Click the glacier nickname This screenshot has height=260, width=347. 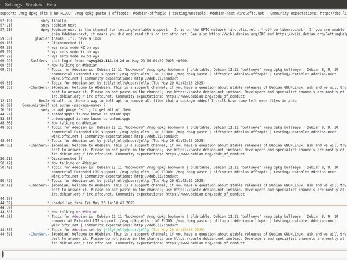click(x=42, y=38)
